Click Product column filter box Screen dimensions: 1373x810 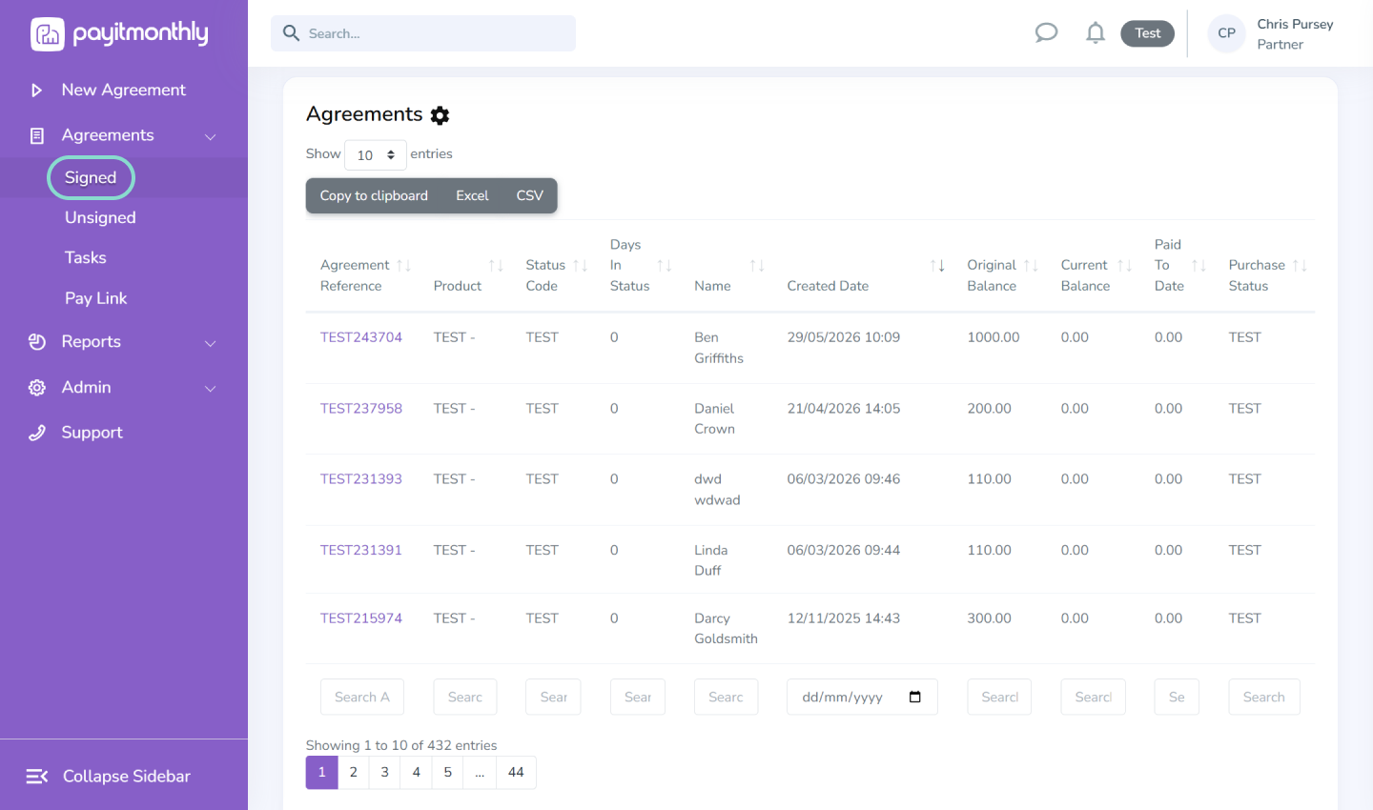465,698
